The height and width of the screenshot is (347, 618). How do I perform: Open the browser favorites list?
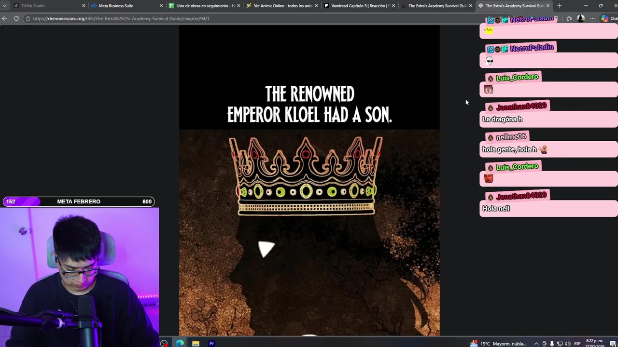pyautogui.click(x=569, y=18)
